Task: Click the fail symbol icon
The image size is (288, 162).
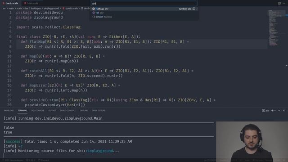Action: [x=94, y=13]
